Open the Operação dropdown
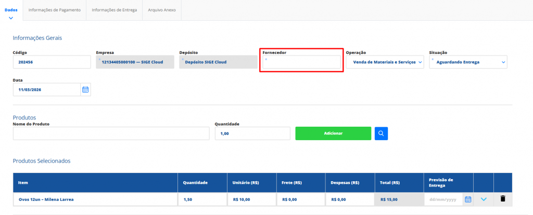Image resolution: width=533 pixels, height=215 pixels. tap(385, 62)
